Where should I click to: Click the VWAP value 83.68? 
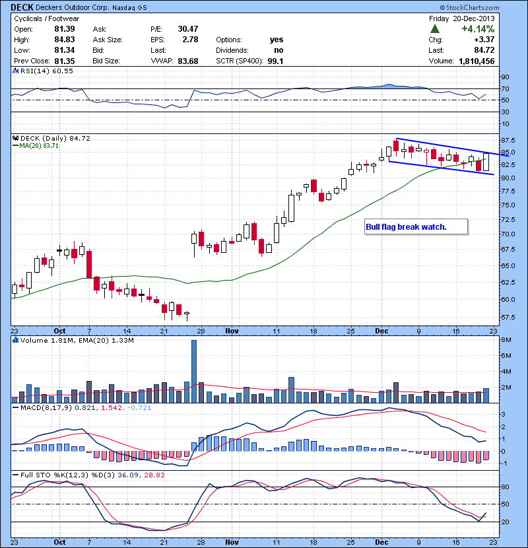[188, 61]
